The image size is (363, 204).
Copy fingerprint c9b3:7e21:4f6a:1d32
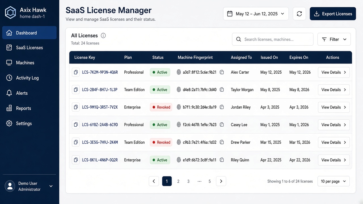(x=222, y=142)
